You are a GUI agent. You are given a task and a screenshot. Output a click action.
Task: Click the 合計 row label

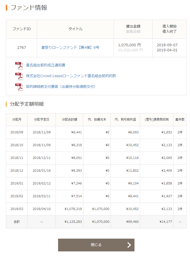(17, 222)
